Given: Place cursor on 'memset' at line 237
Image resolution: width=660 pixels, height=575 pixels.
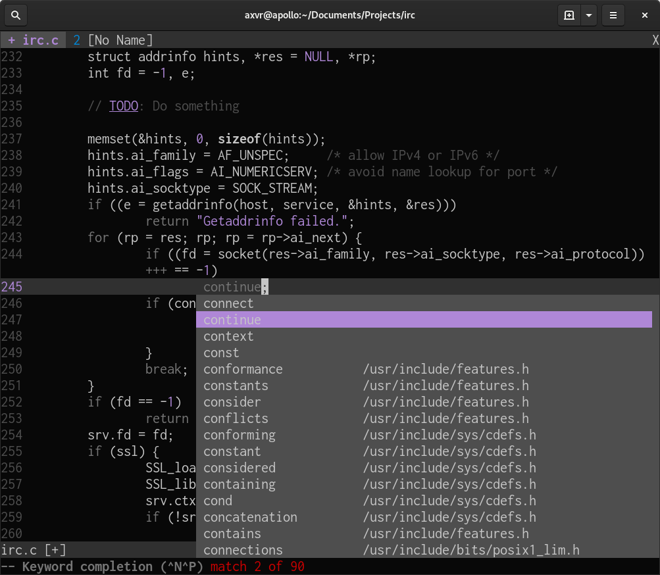Looking at the screenshot, I should 109,139.
